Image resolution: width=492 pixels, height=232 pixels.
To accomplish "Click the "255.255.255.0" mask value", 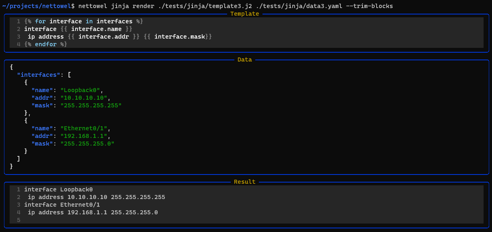I will (x=87, y=144).
